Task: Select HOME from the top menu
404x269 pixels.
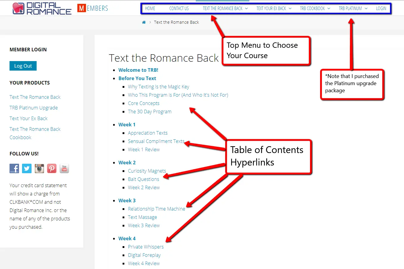Action: (150, 8)
